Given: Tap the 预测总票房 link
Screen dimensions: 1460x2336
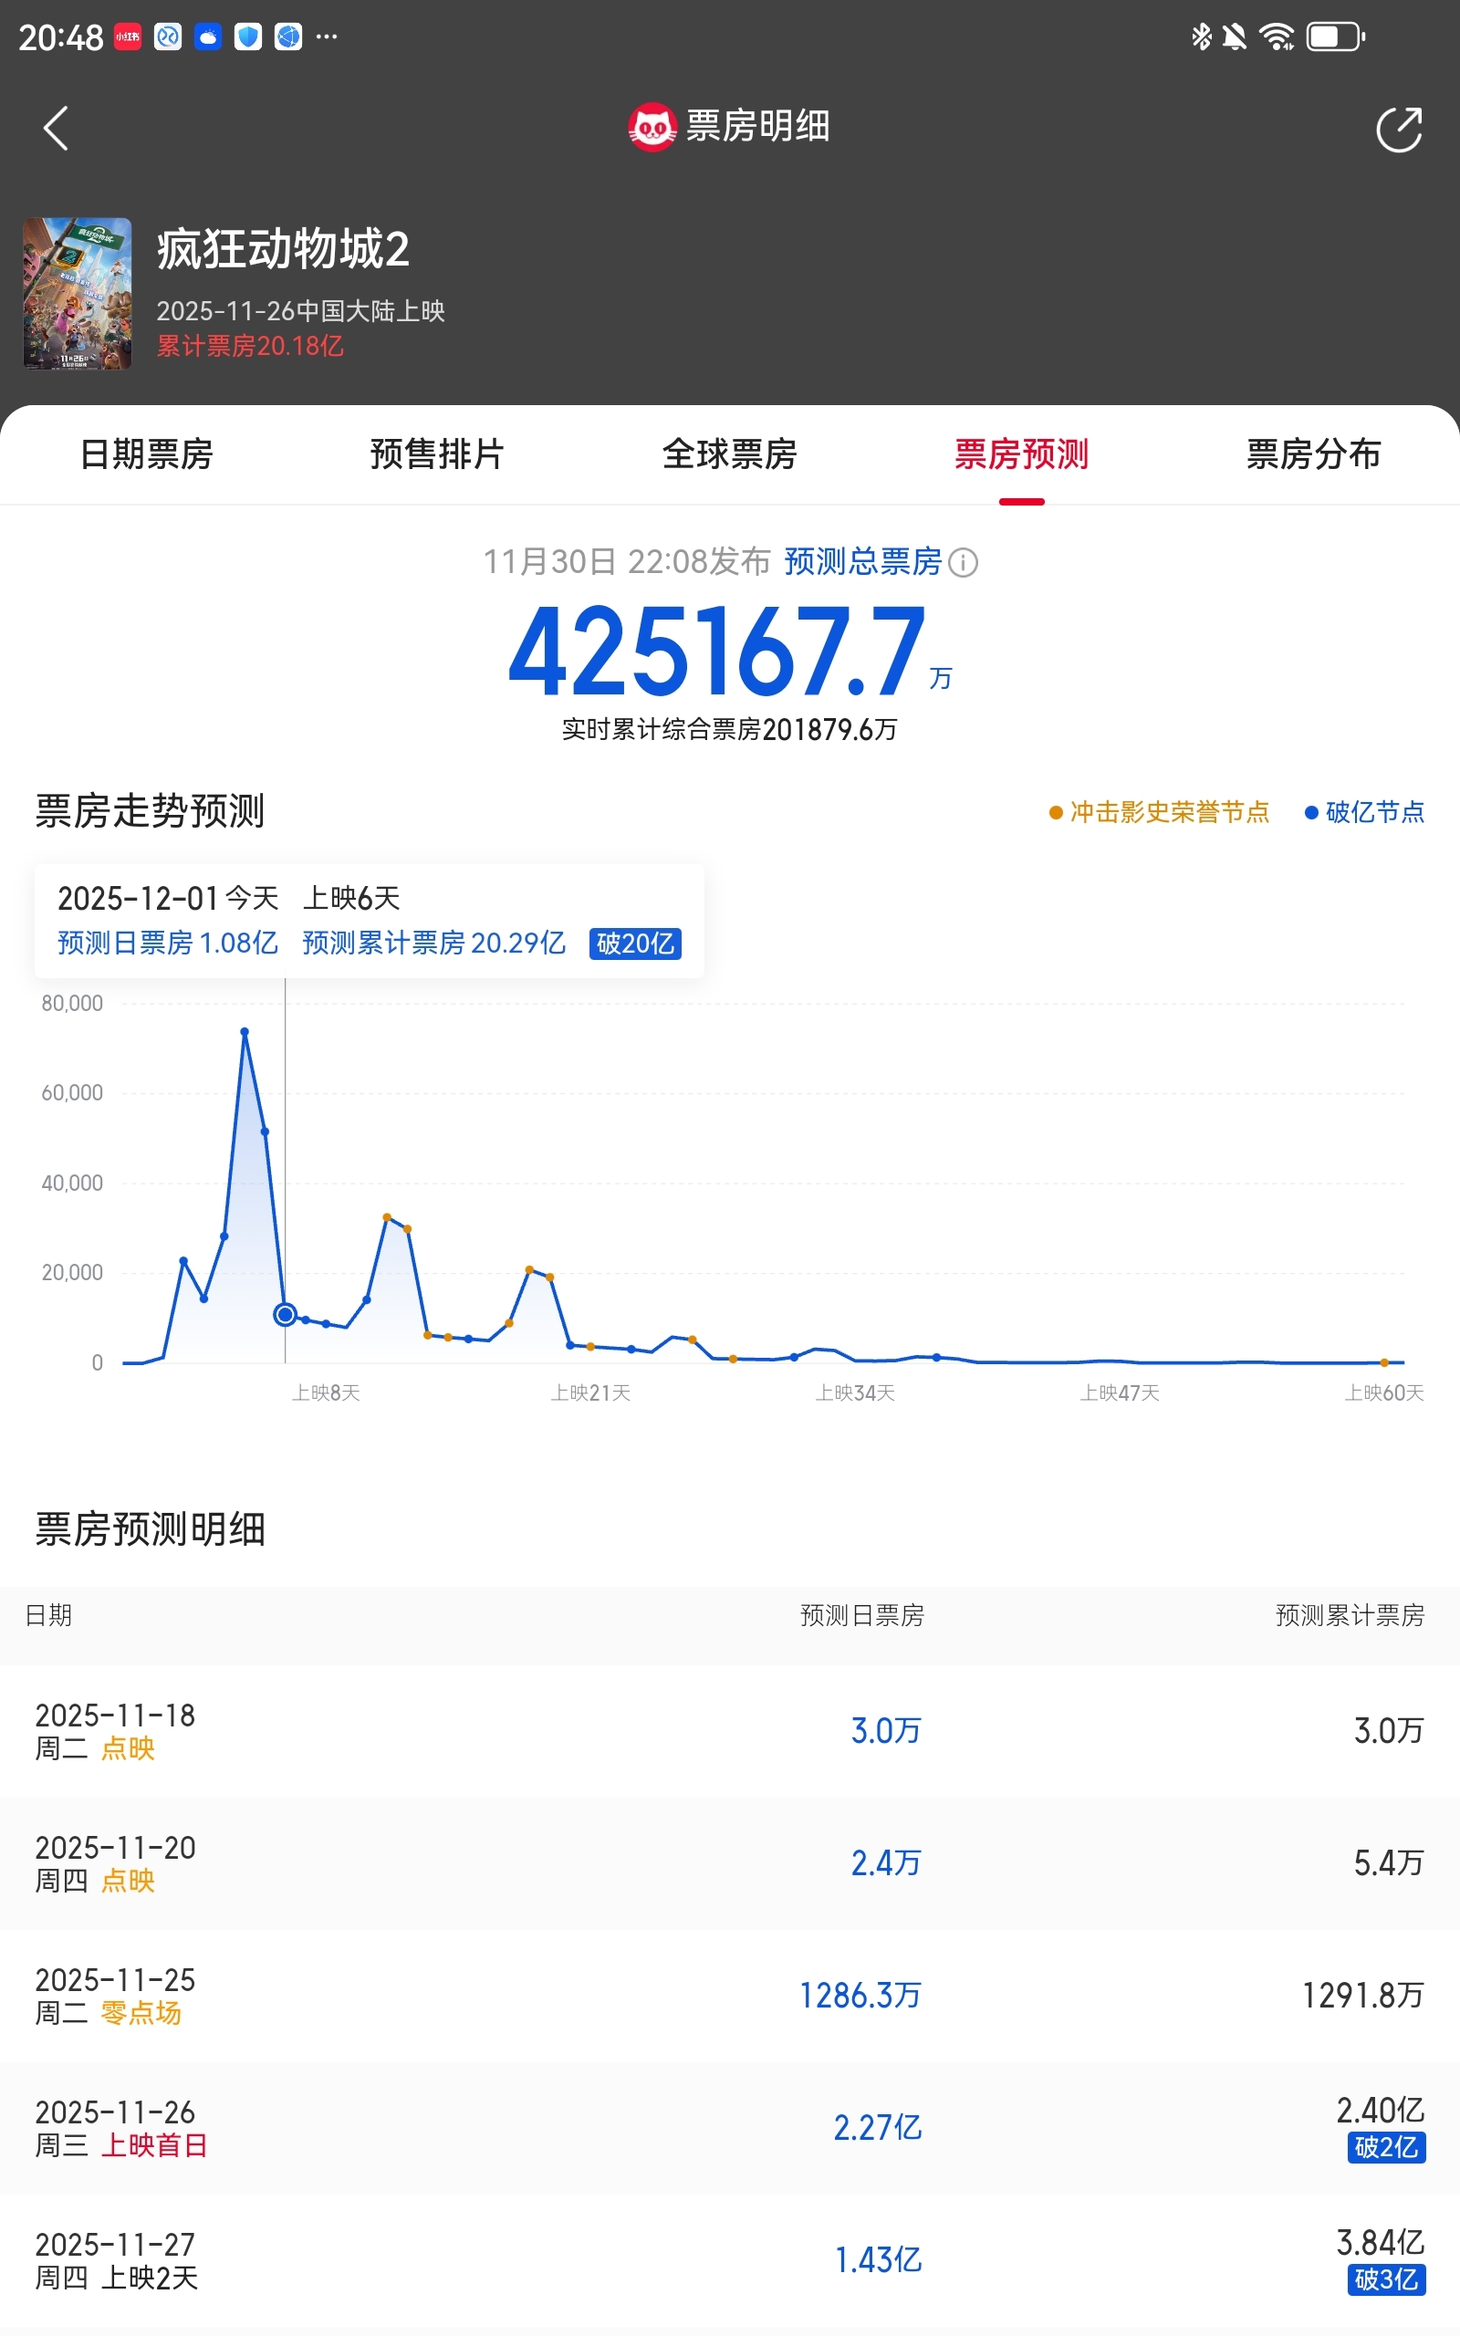Looking at the screenshot, I should pos(862,562).
